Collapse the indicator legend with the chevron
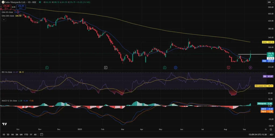 coord(3,20)
